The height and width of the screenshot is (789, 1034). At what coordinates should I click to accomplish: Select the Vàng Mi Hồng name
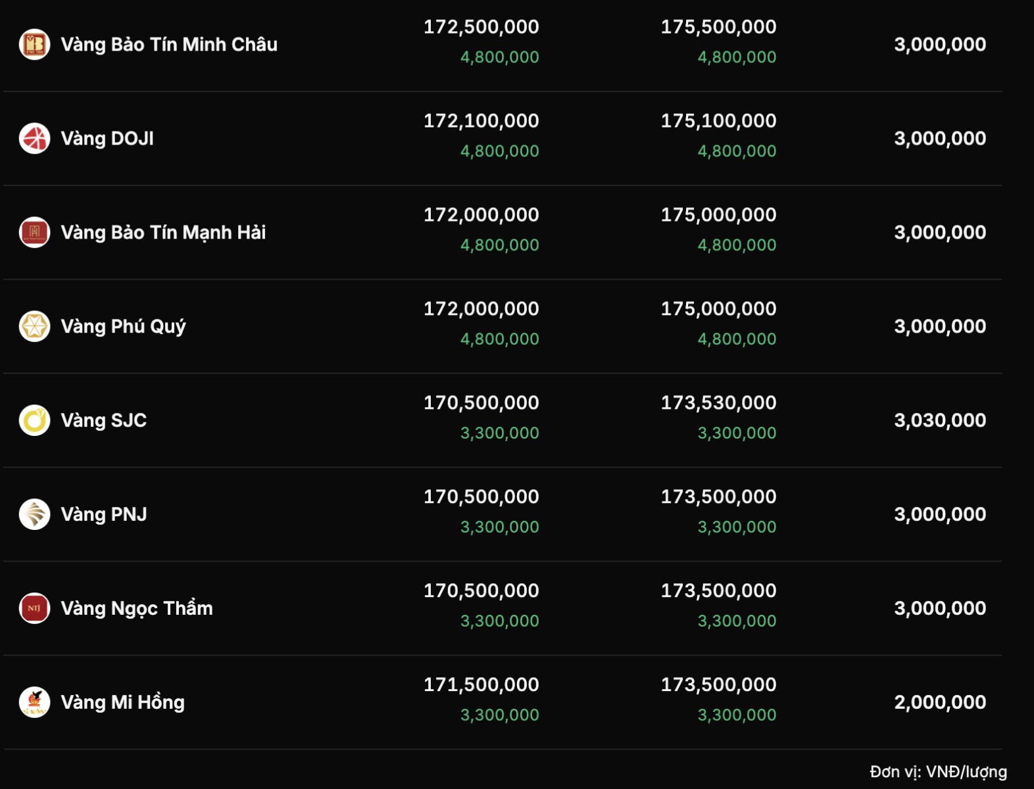click(x=122, y=703)
